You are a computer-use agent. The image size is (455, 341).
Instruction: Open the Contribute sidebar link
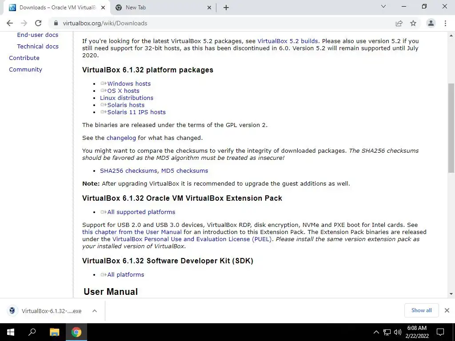coord(24,58)
